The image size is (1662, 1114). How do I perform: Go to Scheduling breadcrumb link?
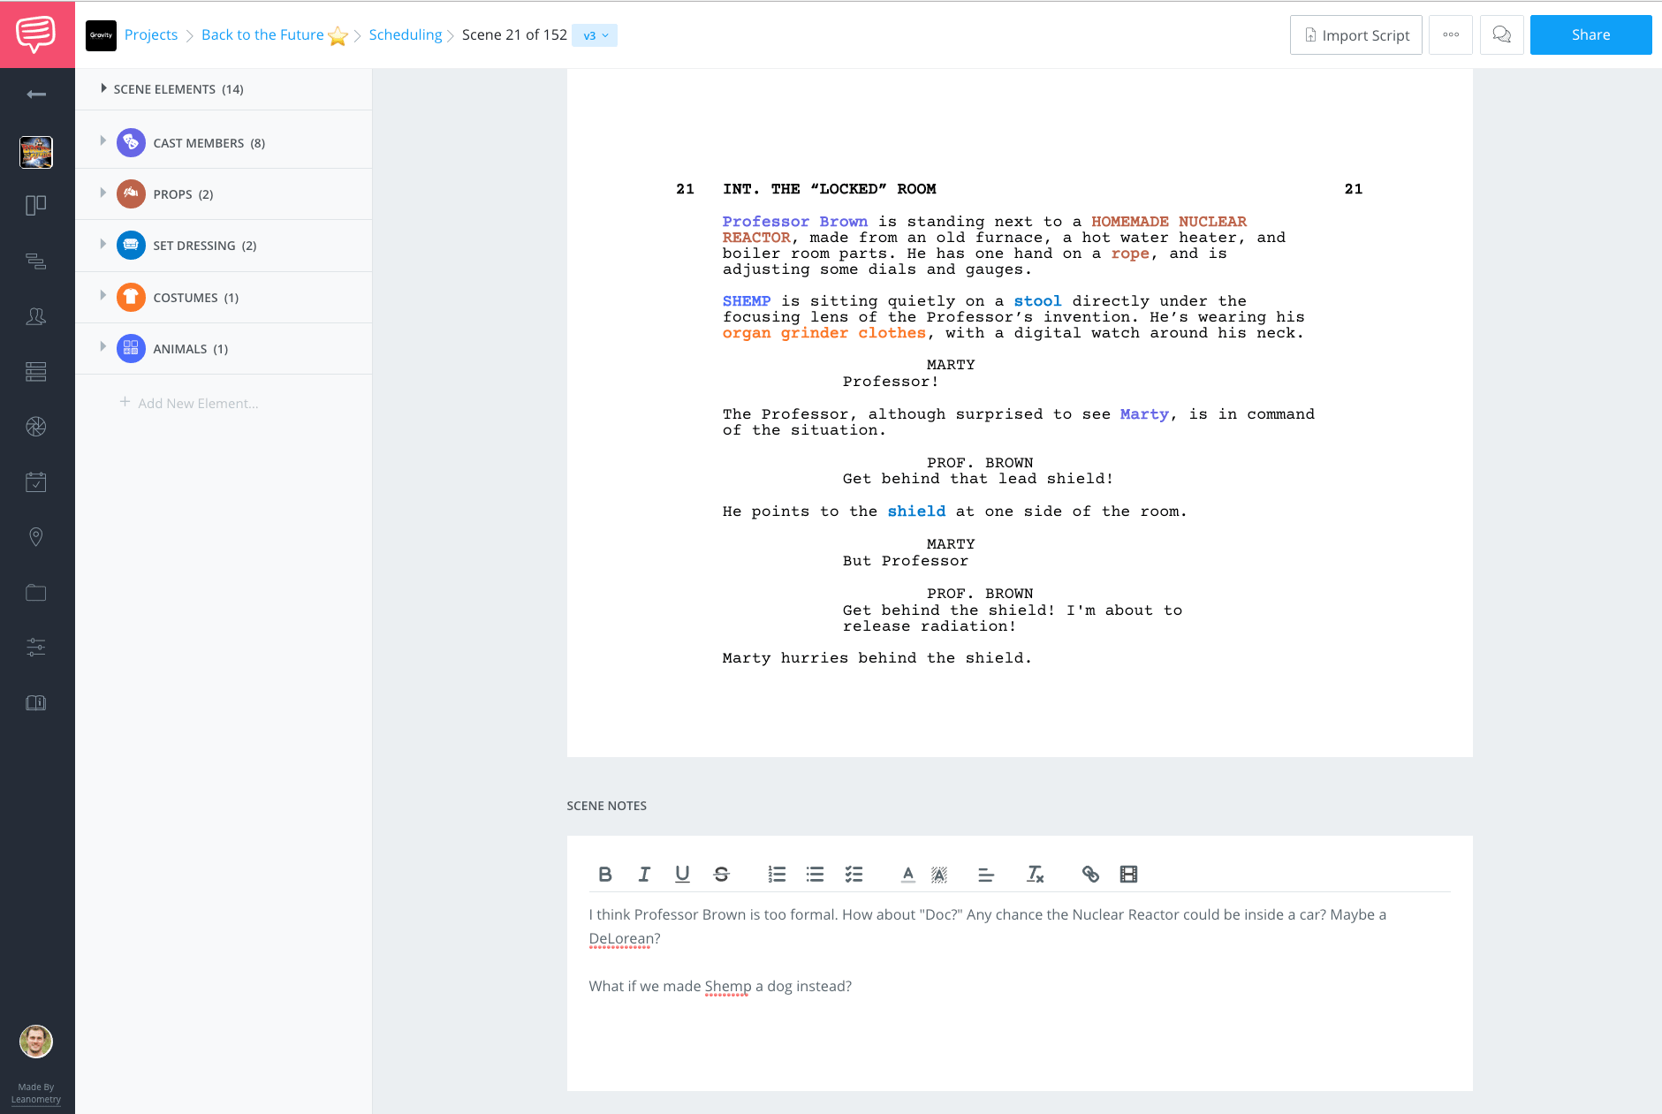[x=406, y=35]
